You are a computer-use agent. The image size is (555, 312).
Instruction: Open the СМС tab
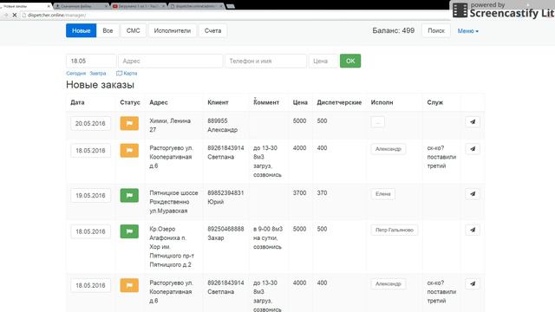(133, 31)
